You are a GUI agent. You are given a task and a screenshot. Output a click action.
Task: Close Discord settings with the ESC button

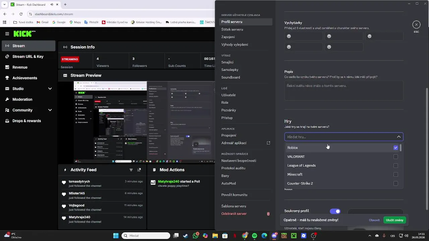tap(416, 25)
